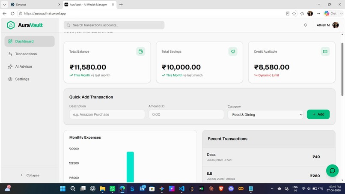Click the page vertical scrollbar thumb
Screen dimensions: 345x194
(342, 69)
